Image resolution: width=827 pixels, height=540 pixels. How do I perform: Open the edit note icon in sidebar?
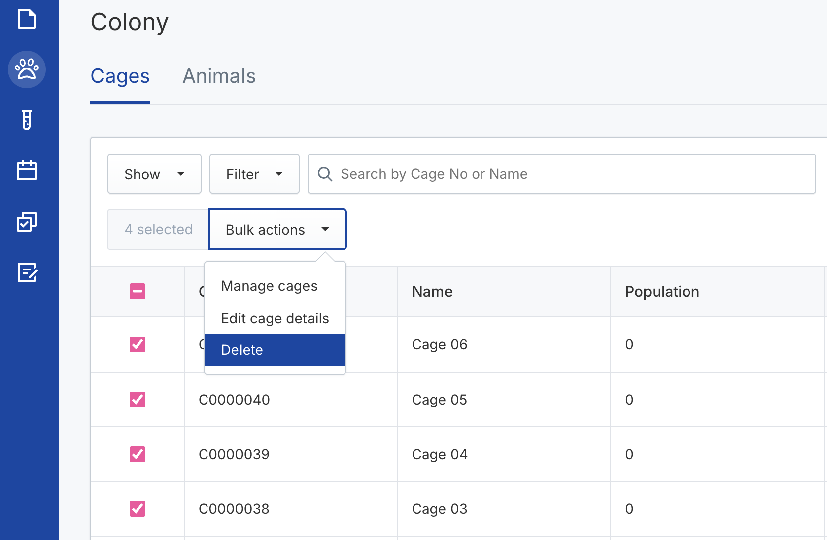27,272
